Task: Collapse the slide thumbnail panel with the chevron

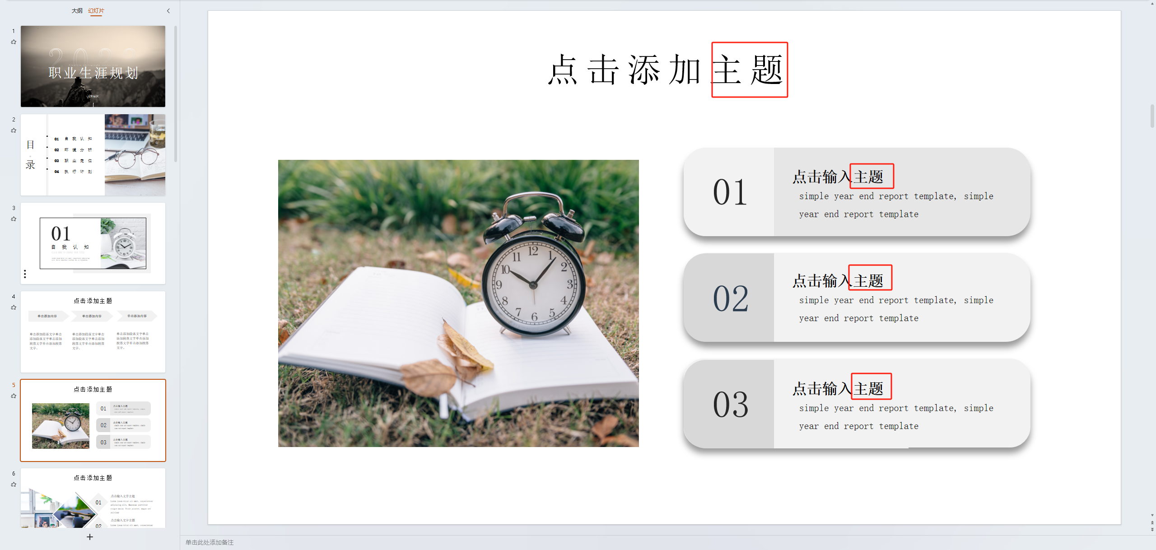Action: coord(168,11)
